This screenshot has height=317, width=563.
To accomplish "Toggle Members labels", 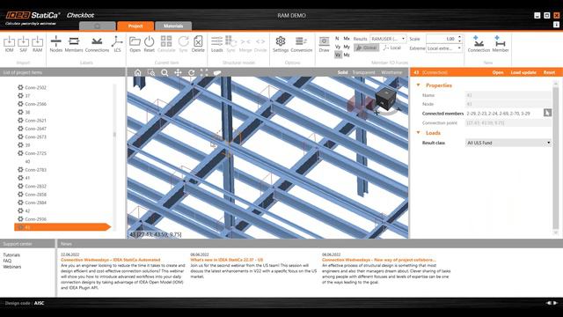I will click(x=74, y=44).
